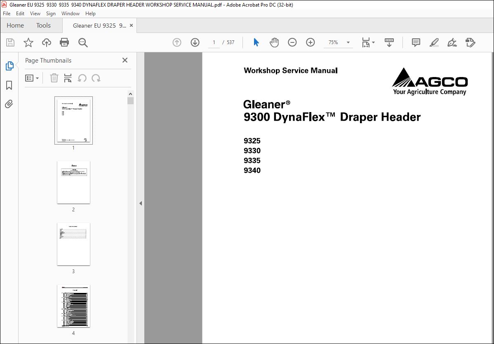Image resolution: width=494 pixels, height=344 pixels.
Task: Click the thumbnails scrollbar handle
Action: point(130,101)
